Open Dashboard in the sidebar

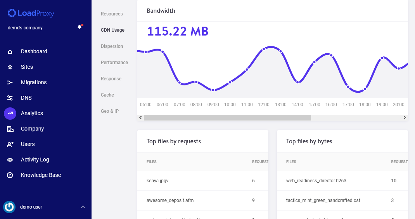pyautogui.click(x=34, y=51)
